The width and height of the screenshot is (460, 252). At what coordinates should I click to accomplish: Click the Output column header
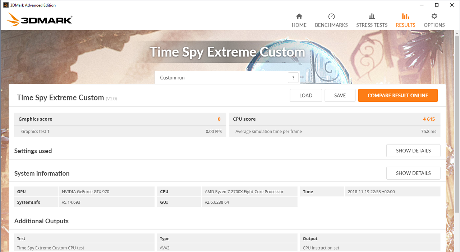point(310,239)
